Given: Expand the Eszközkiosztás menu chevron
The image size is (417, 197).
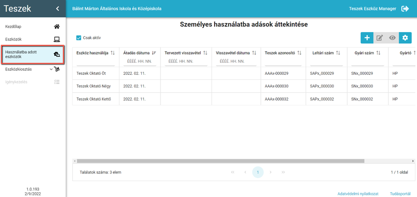Looking at the screenshot, I should click(51, 69).
